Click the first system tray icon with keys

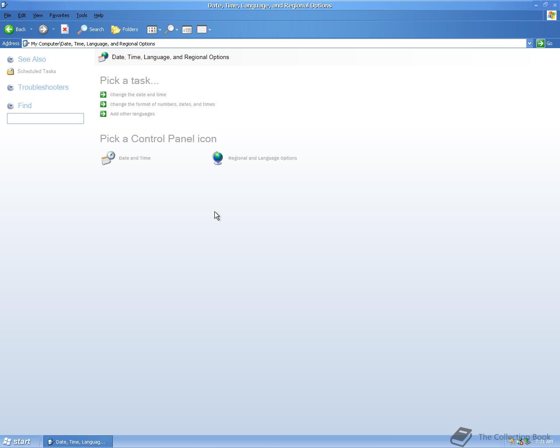(x=512, y=442)
